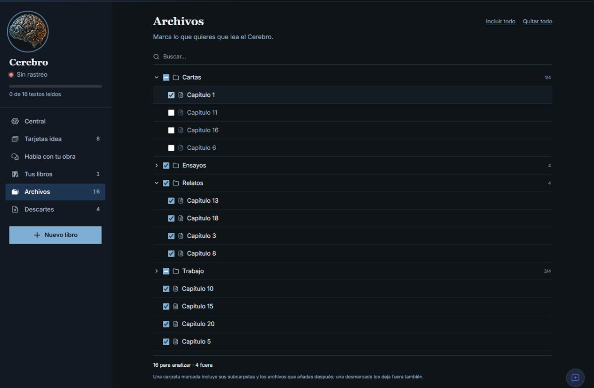The width and height of the screenshot is (594, 388).
Task: Click the Habla con tu obra chat icon
Action: (15, 157)
